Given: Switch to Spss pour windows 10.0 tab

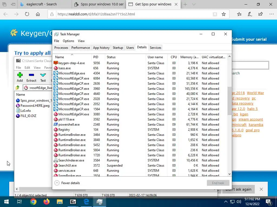Looking at the screenshot, I should point(99,4).
